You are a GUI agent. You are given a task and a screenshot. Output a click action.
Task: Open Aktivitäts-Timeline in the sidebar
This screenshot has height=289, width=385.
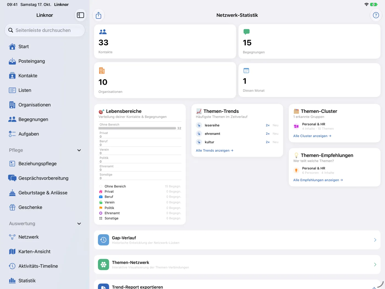(45, 266)
